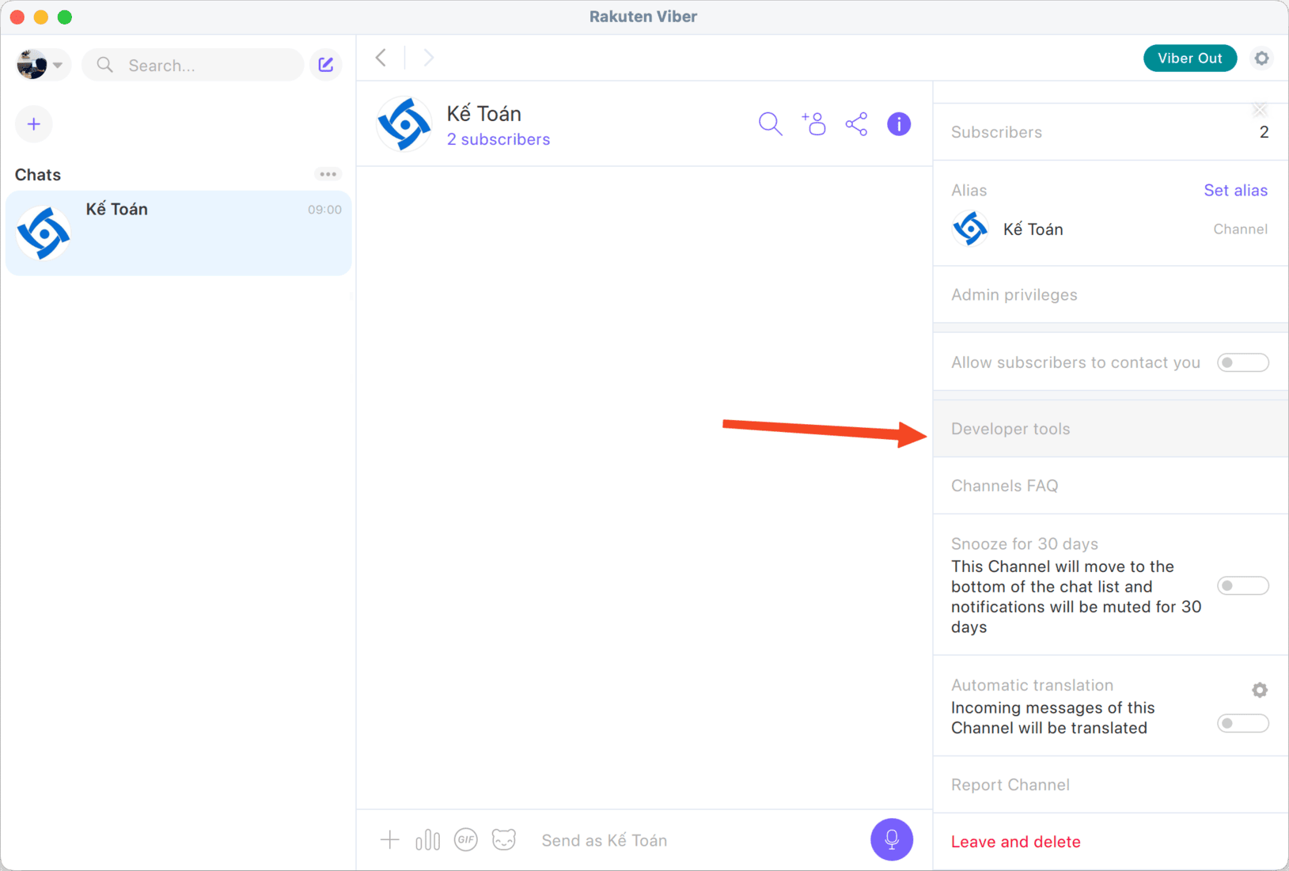Toggle Snooze for 30 days
The image size is (1289, 871).
(x=1242, y=585)
